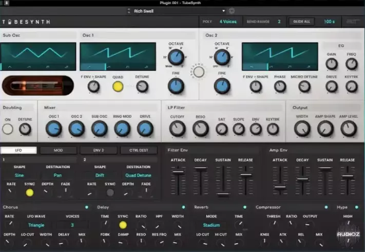Toggle the Delay SYNC yellow button
This screenshot has width=365, height=252.
(123, 225)
